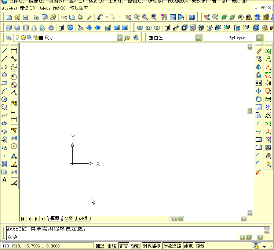This screenshot has width=274, height=250.
Task: Go to the first layout tab
Action: pyautogui.click(x=22, y=219)
